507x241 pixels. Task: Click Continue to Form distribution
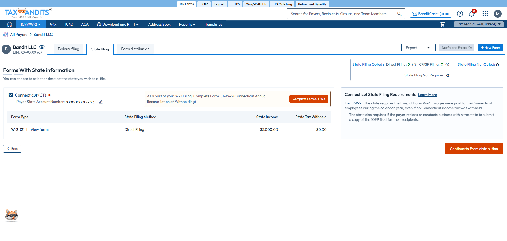(474, 149)
